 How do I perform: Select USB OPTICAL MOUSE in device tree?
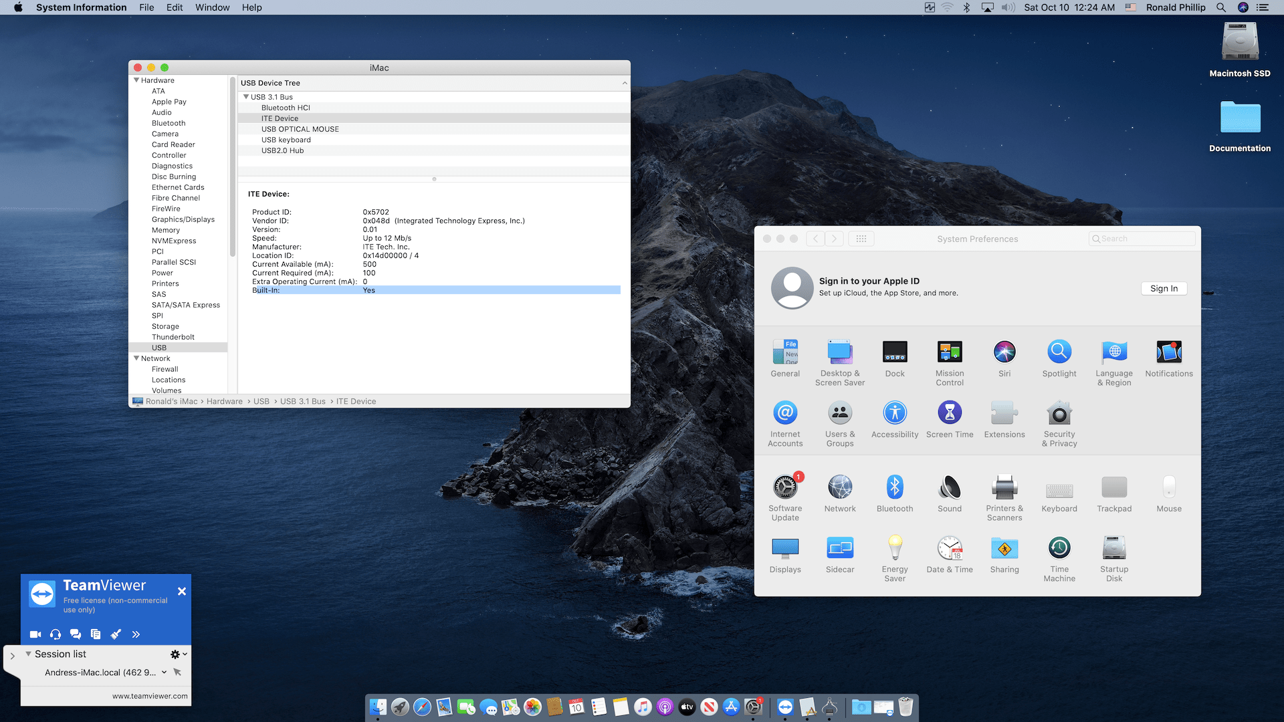[300, 129]
